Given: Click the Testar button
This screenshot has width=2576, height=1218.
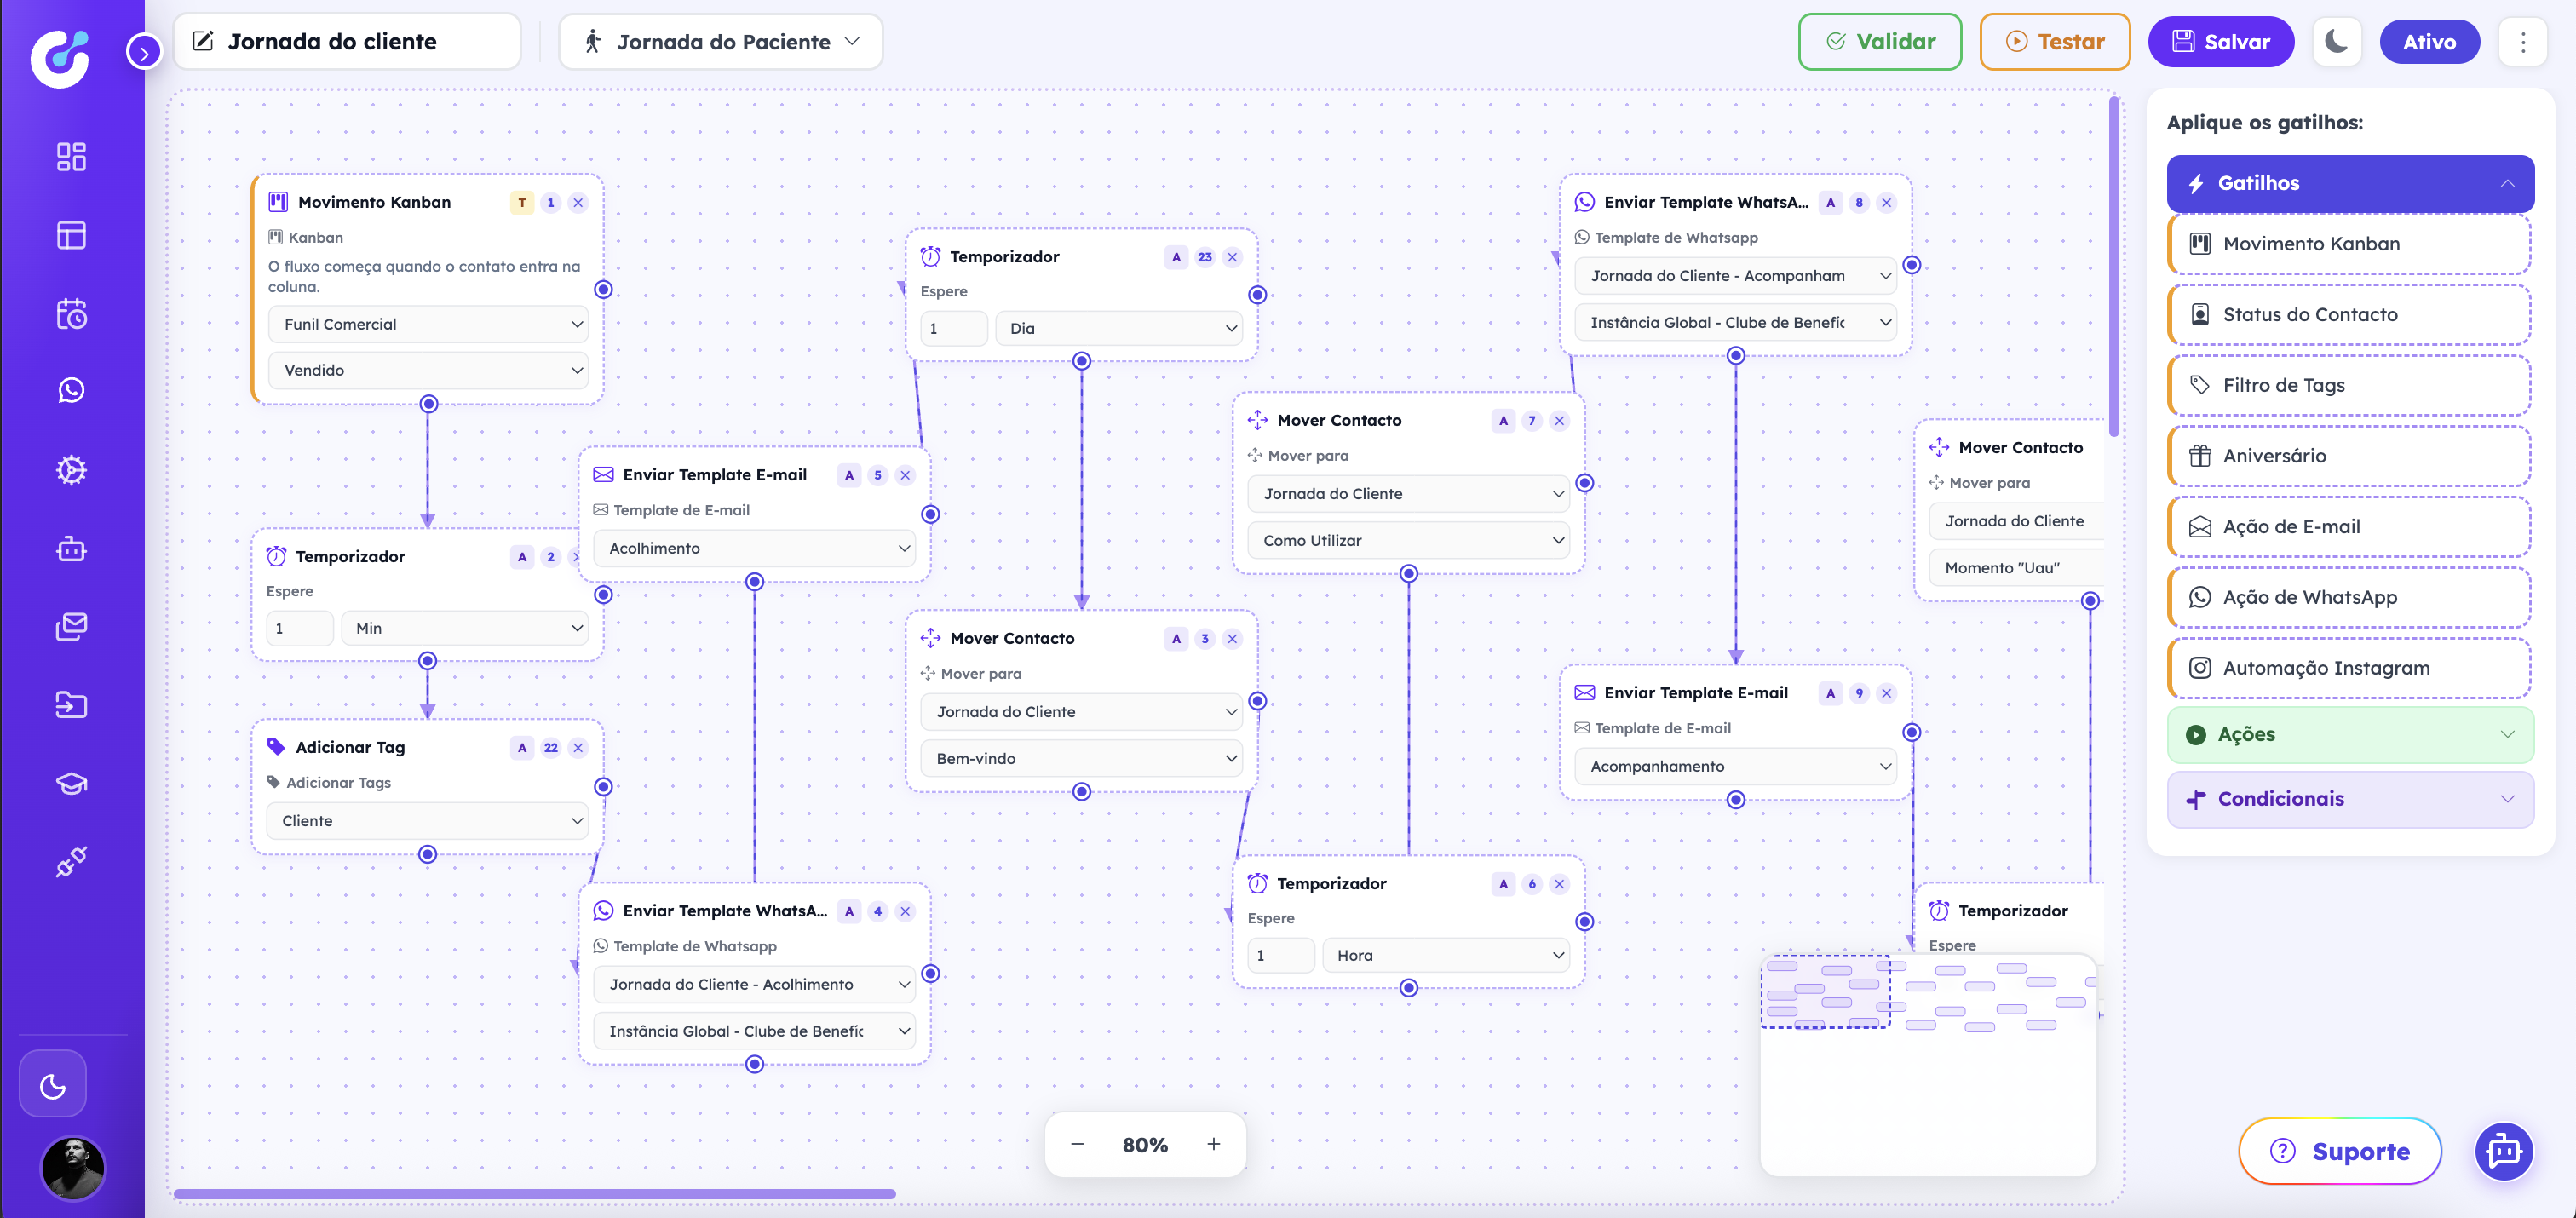Looking at the screenshot, I should tap(2054, 42).
